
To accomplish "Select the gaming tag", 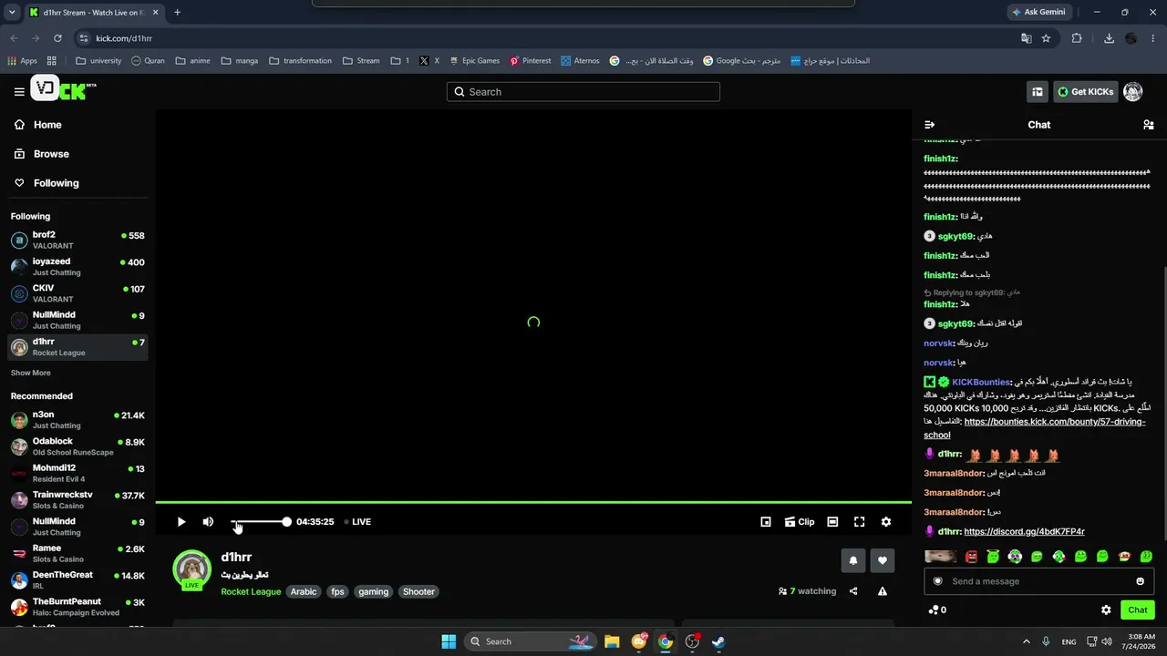I will click(374, 591).
